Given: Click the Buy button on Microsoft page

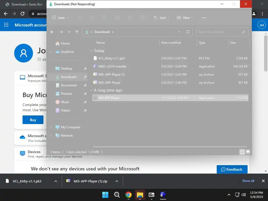Looking at the screenshot, I should tap(33, 120).
